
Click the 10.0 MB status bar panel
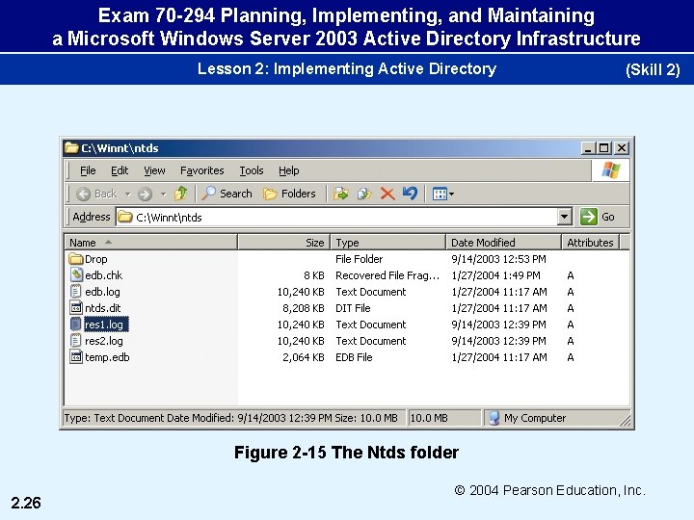click(444, 418)
